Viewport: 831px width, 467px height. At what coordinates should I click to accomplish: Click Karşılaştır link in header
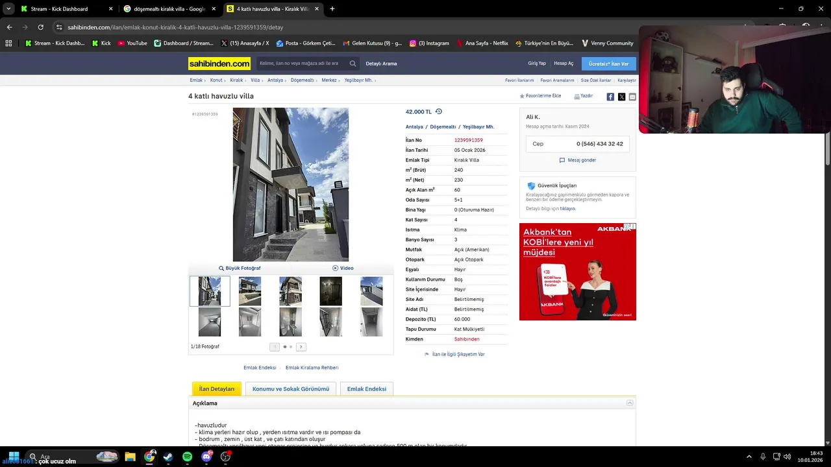[626, 80]
